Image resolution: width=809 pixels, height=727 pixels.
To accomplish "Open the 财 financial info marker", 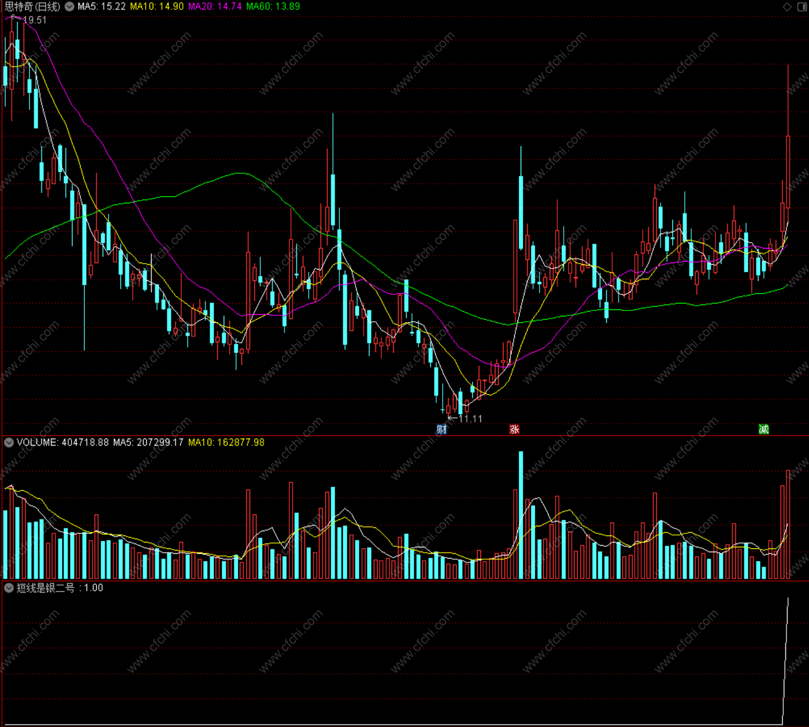I will coord(442,429).
